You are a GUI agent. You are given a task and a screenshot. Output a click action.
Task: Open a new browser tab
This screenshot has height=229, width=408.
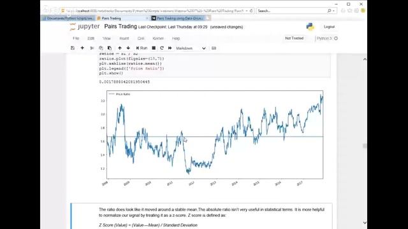coord(208,18)
